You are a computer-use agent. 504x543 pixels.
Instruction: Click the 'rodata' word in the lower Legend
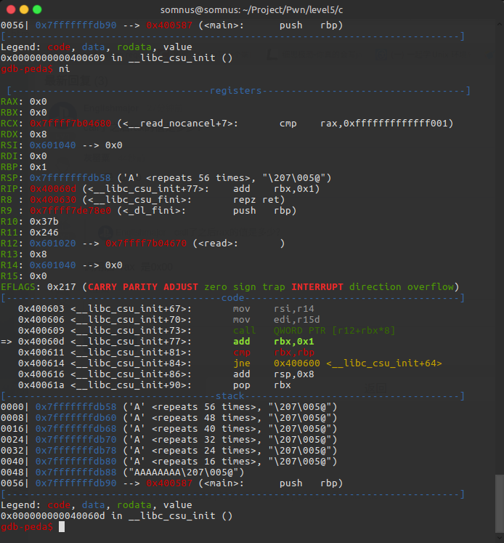(x=134, y=505)
